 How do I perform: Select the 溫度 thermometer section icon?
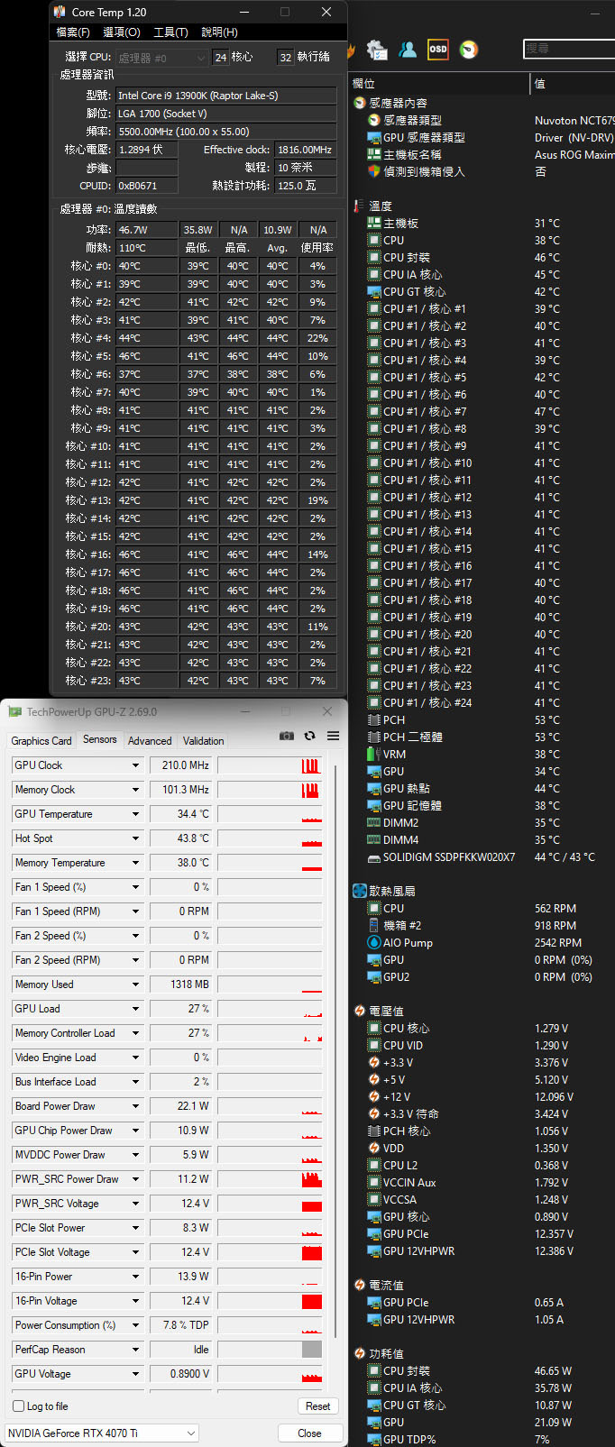coord(359,206)
